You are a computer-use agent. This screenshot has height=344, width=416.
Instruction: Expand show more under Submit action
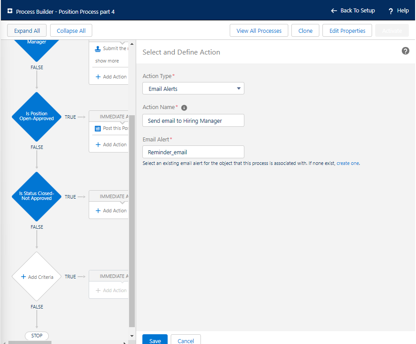pyautogui.click(x=107, y=61)
